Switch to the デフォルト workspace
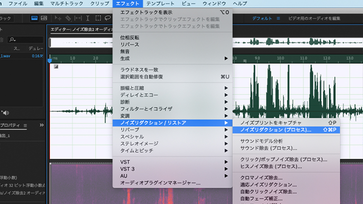The height and width of the screenshot is (204, 363). [x=262, y=18]
